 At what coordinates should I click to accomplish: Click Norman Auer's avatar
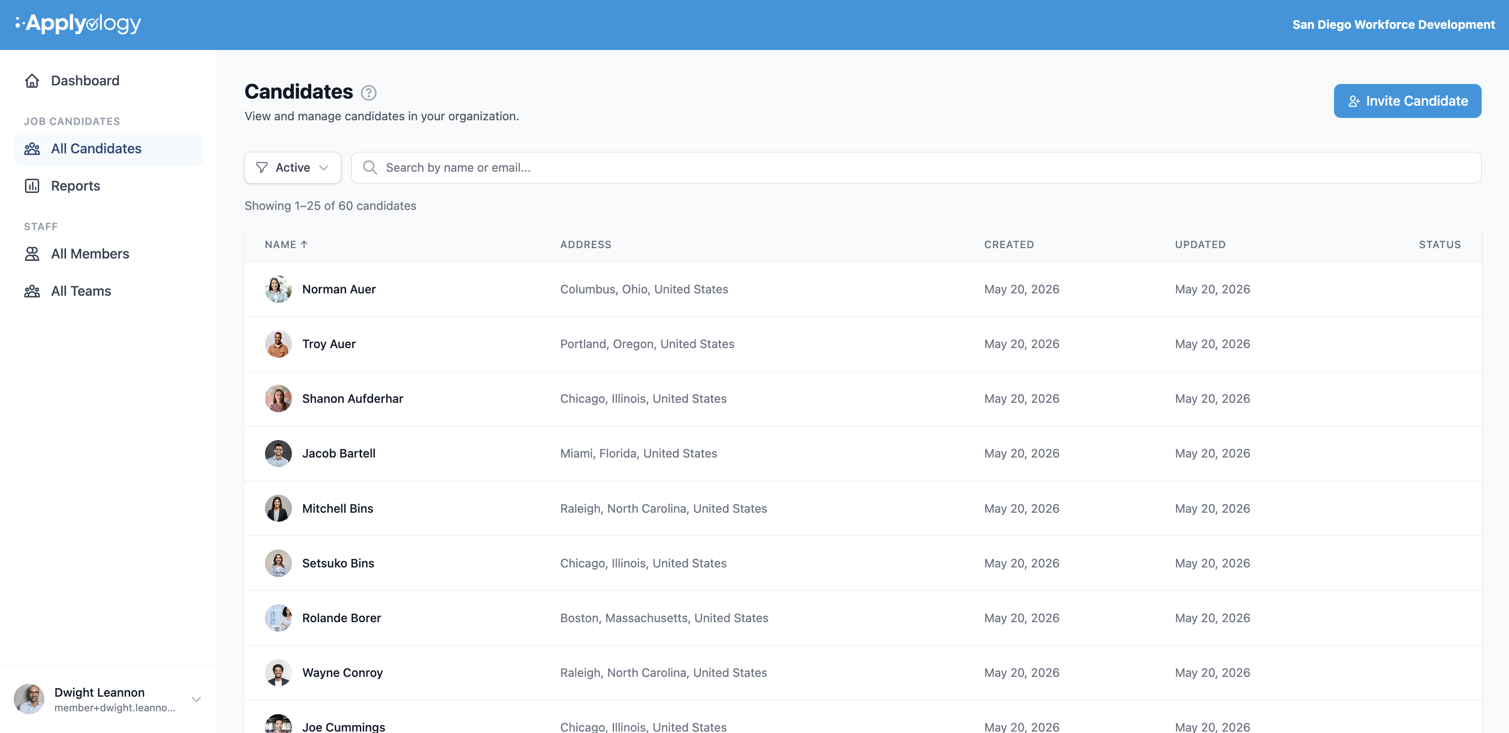(x=278, y=290)
